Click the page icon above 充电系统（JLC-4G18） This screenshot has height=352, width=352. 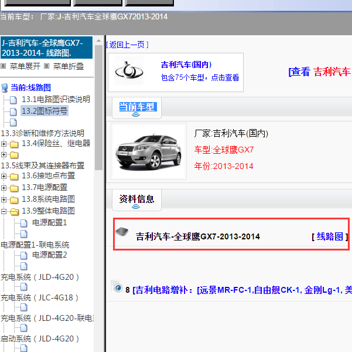pos(24,287)
